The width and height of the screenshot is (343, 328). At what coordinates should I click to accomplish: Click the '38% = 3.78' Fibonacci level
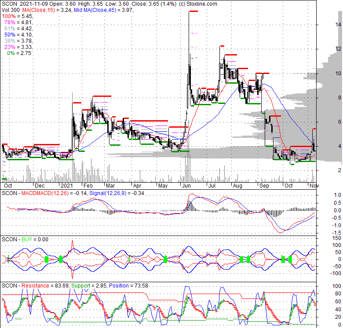[18, 41]
